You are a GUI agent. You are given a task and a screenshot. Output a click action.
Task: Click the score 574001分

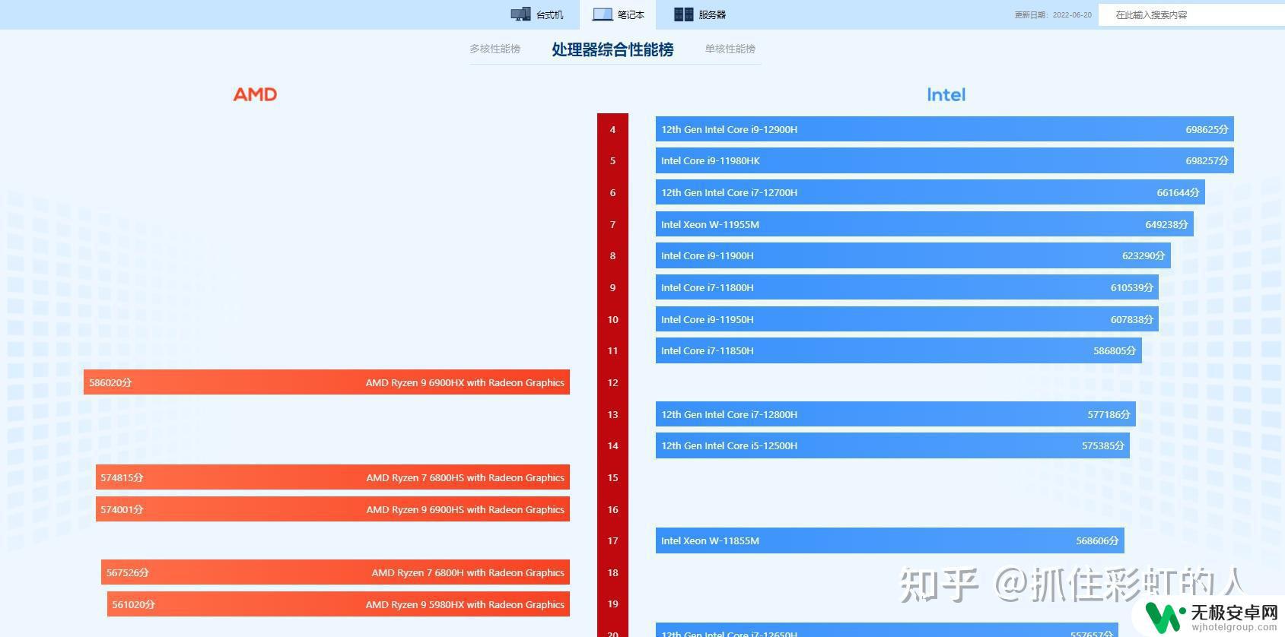(122, 509)
